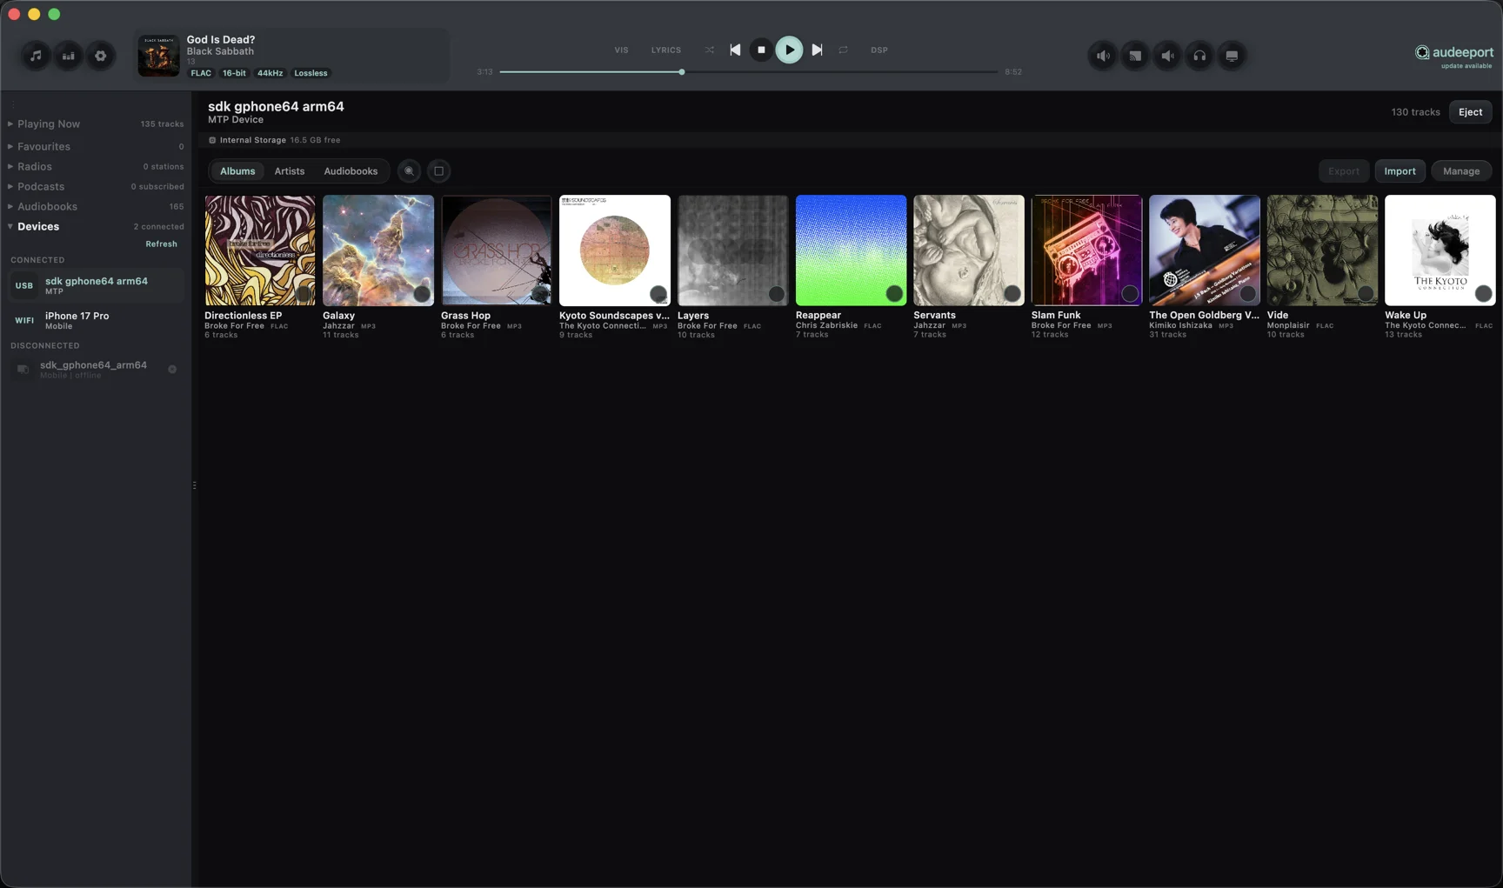Viewport: 1503px width, 888px height.
Task: Select USB device sdk gphone64 arm64
Action: click(96, 285)
